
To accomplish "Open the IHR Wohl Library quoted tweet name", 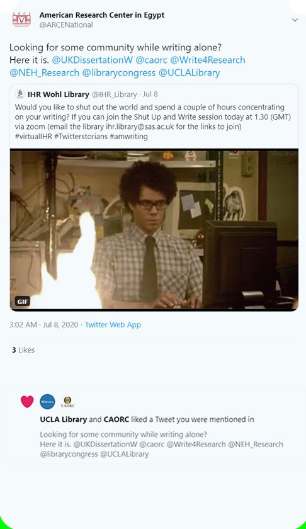I will tap(59, 94).
